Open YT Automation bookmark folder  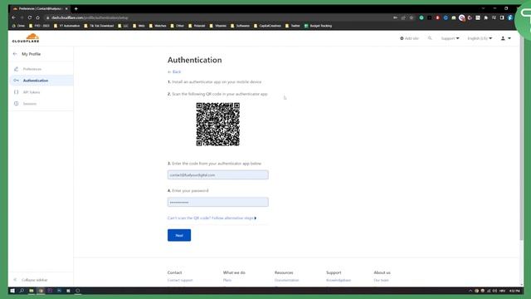67,26
